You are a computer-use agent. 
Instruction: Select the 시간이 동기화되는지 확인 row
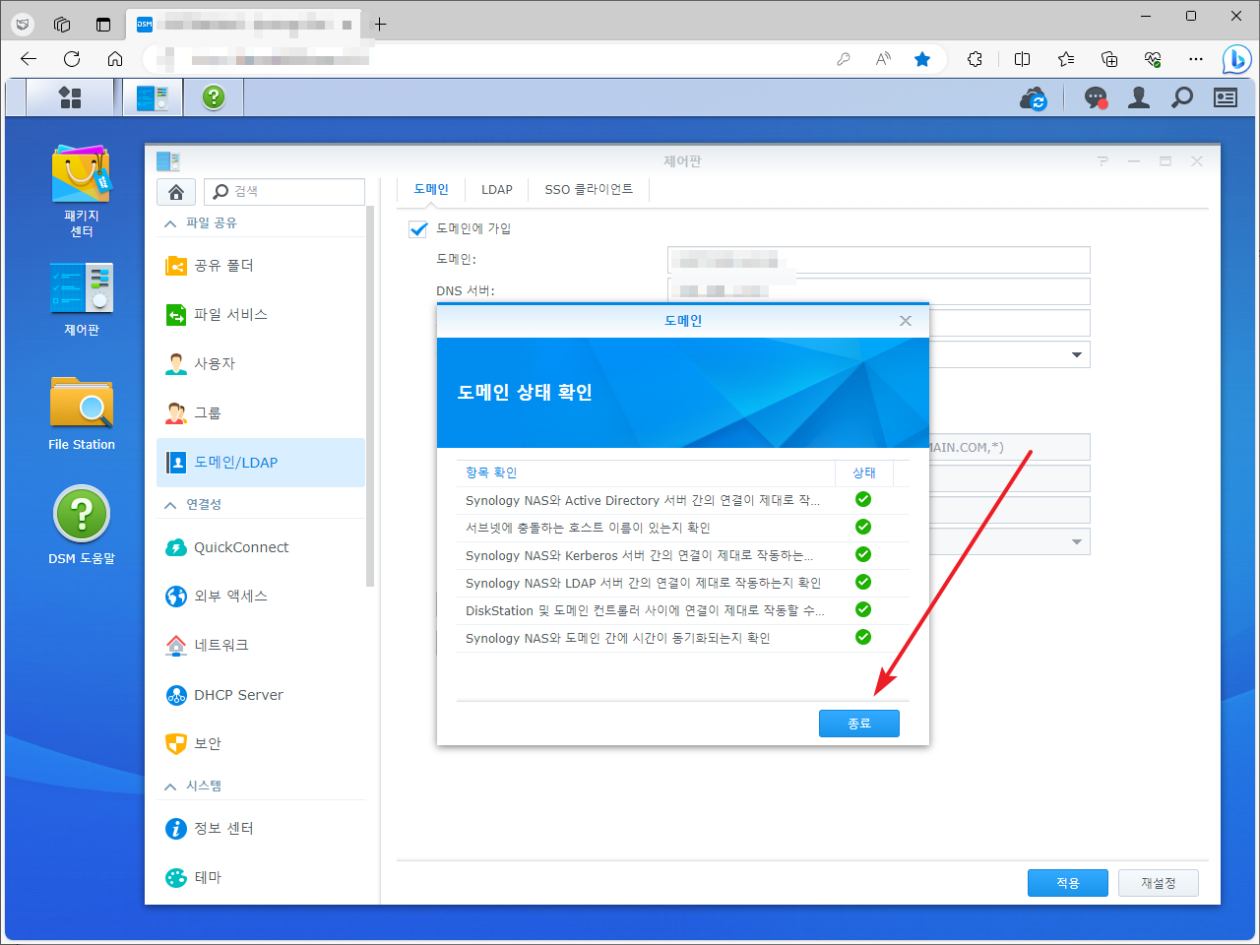(x=683, y=638)
